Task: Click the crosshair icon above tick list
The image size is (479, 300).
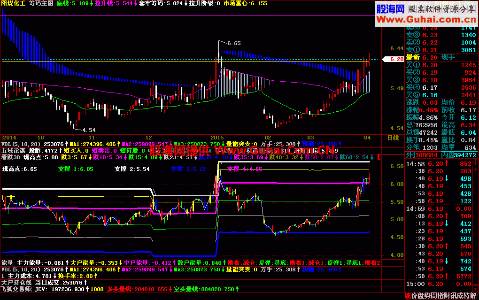Action: (x=476, y=162)
